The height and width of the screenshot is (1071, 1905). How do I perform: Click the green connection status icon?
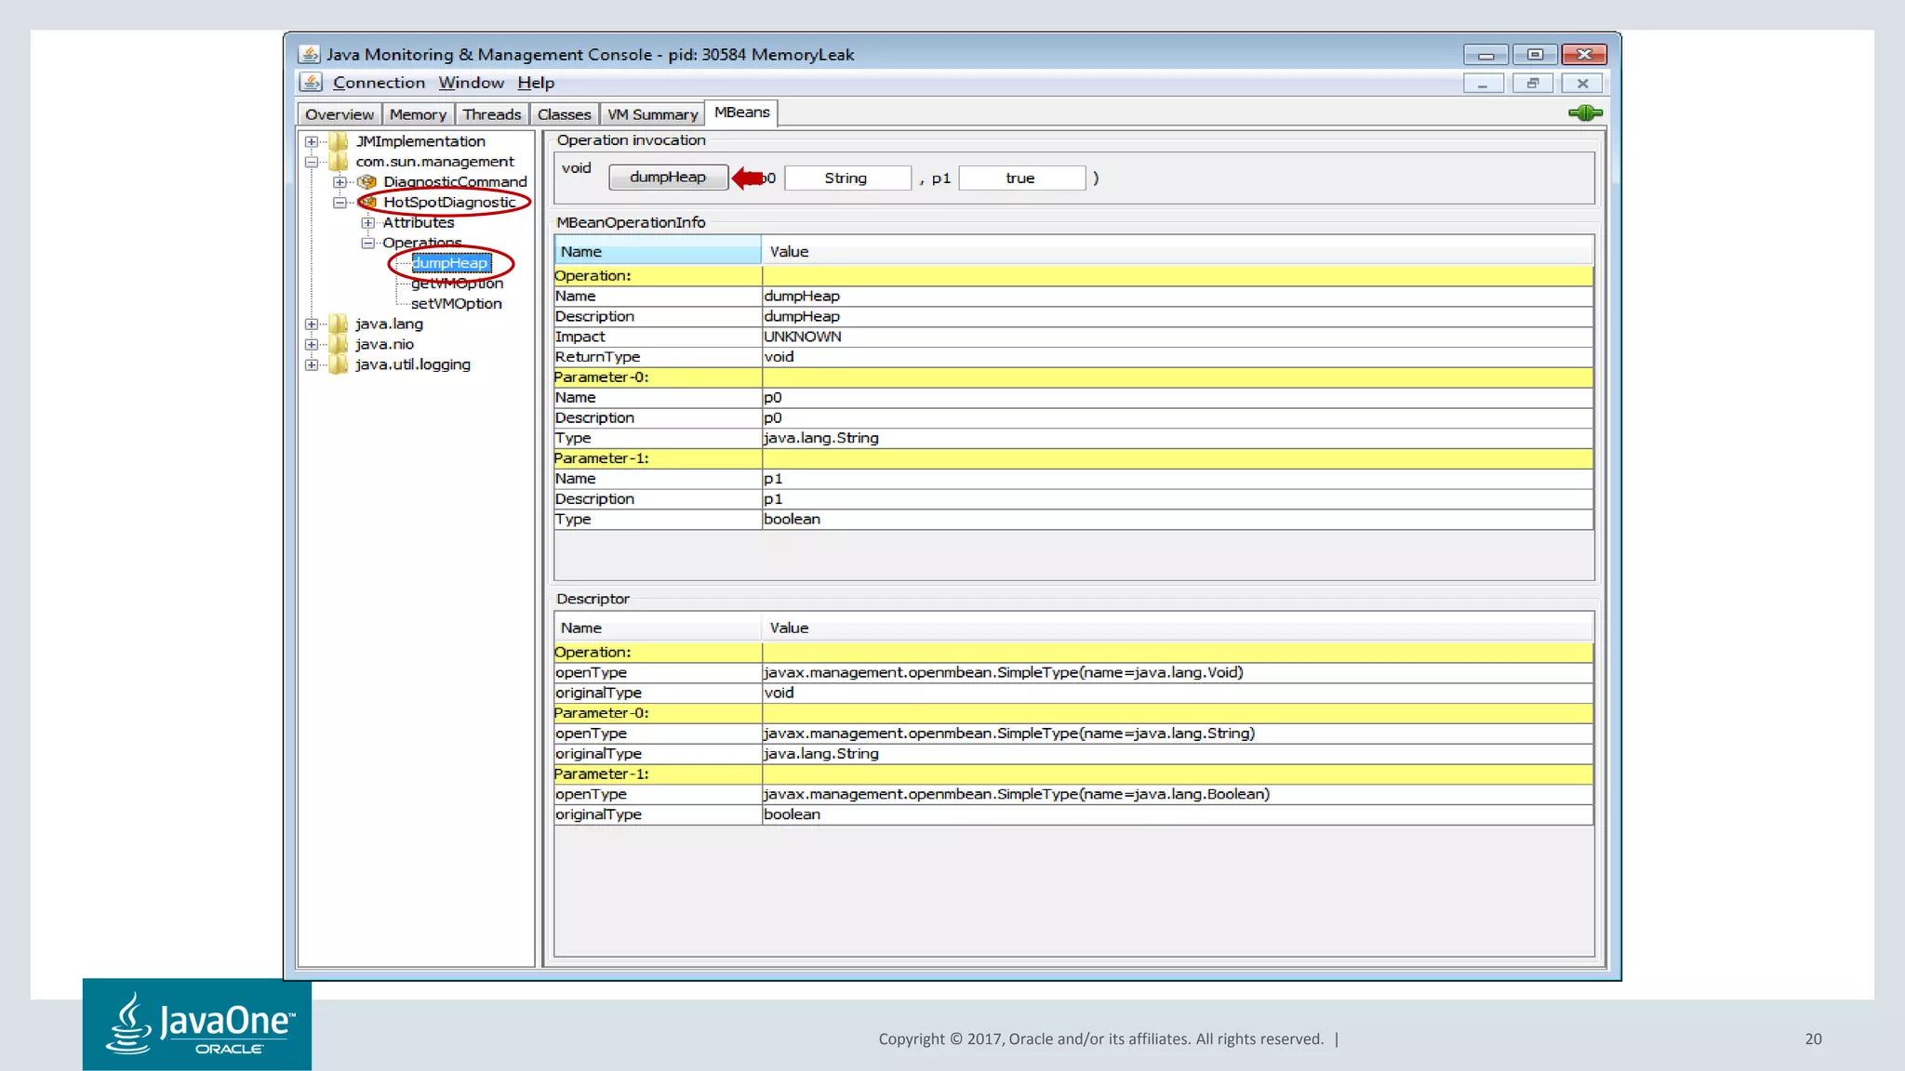pos(1585,113)
